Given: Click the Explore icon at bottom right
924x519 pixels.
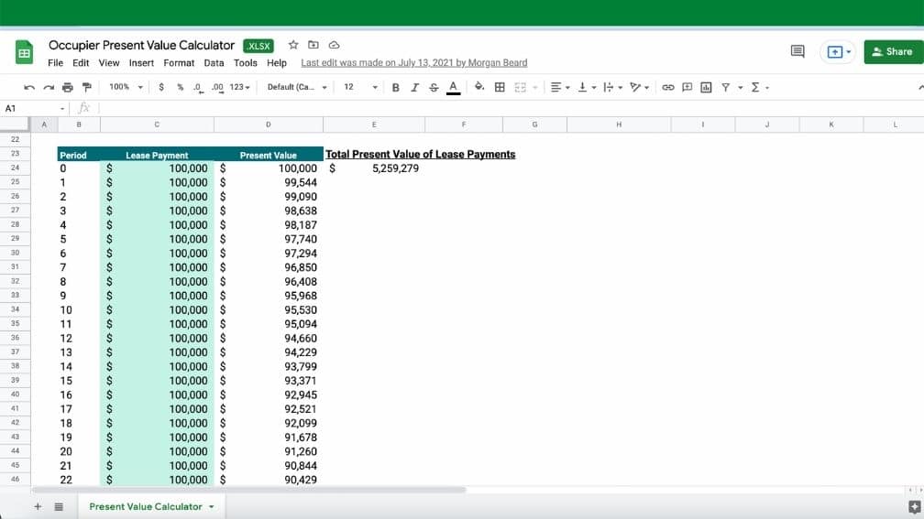Looking at the screenshot, I should (914, 508).
